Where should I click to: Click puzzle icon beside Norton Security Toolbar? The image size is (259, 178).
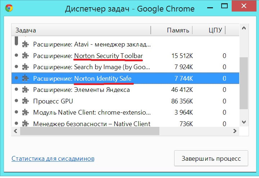tap(25, 56)
